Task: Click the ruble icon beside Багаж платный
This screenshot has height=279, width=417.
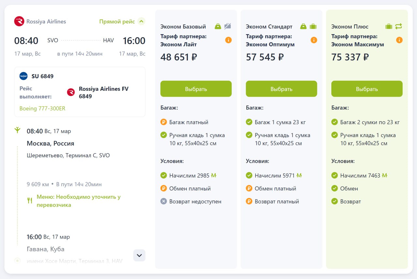Action: coord(164,122)
